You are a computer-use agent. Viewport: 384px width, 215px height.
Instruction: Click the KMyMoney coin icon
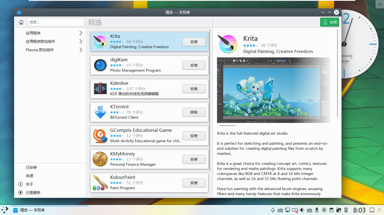point(100,159)
